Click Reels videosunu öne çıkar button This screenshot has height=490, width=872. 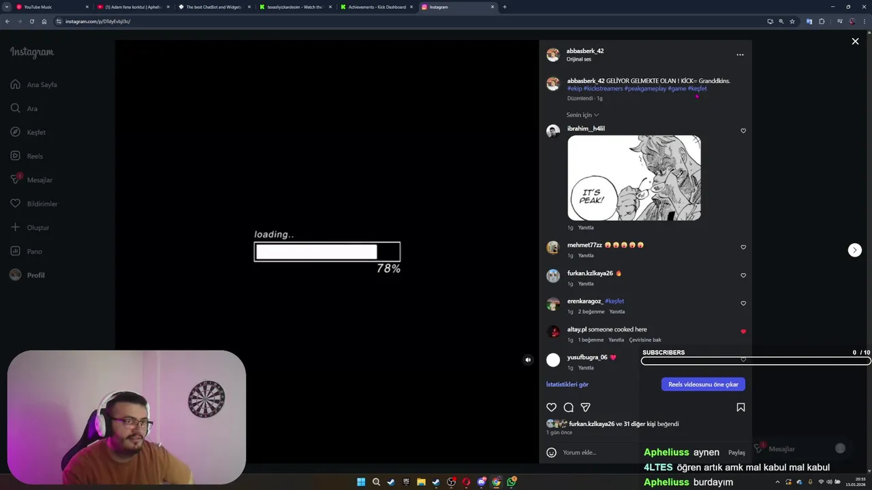(703, 385)
